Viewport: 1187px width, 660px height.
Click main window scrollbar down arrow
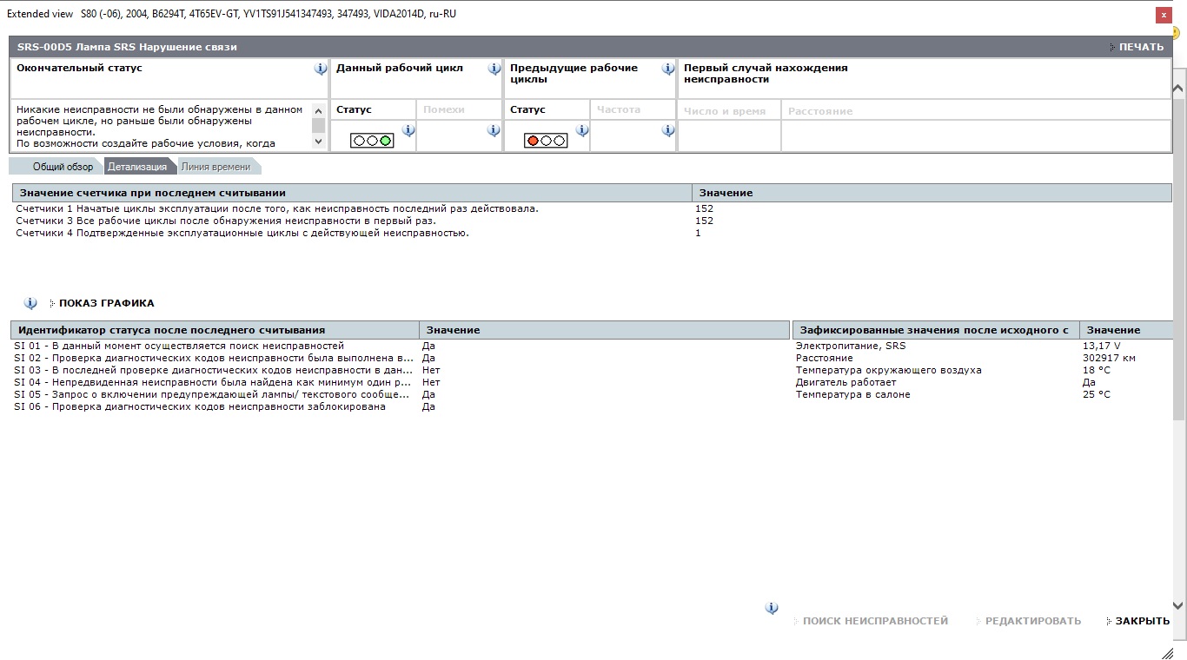pos(1179,605)
